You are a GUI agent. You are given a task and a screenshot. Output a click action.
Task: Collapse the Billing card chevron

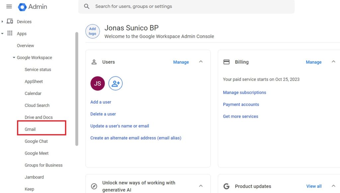(333, 62)
